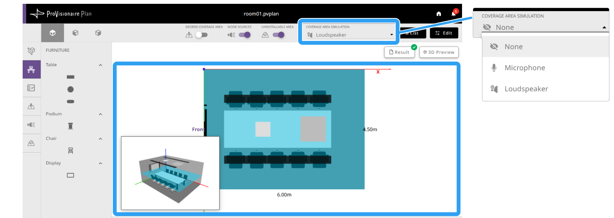Add a round table
This screenshot has height=218, width=614.
[x=71, y=89]
